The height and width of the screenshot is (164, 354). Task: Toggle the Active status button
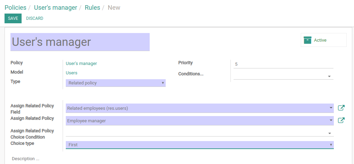[323, 40]
